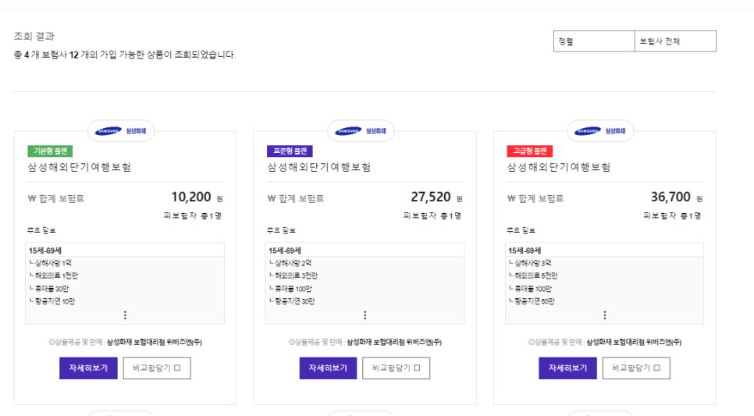
Task: Expand coverage list dots on 10,200원 card
Action: point(125,315)
